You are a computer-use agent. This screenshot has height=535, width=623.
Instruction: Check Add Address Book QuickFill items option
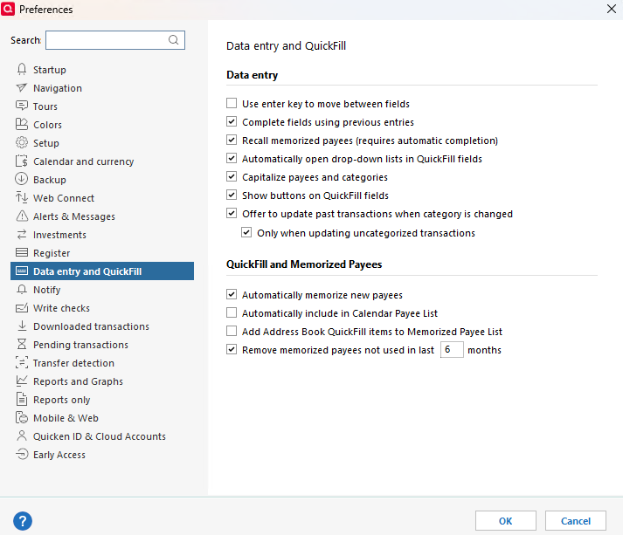pyautogui.click(x=232, y=331)
